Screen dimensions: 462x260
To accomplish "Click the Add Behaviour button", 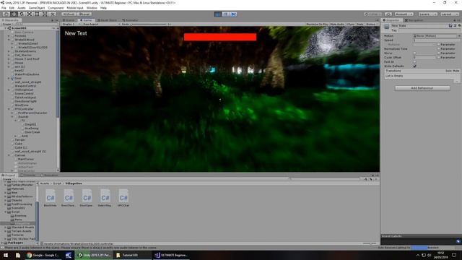I will (422, 88).
